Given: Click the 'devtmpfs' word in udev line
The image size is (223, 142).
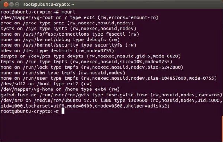Looking at the screenshot, I should [61, 51].
